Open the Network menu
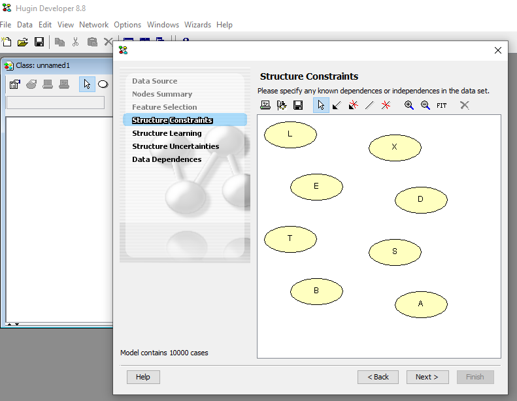The image size is (517, 401). [x=93, y=25]
